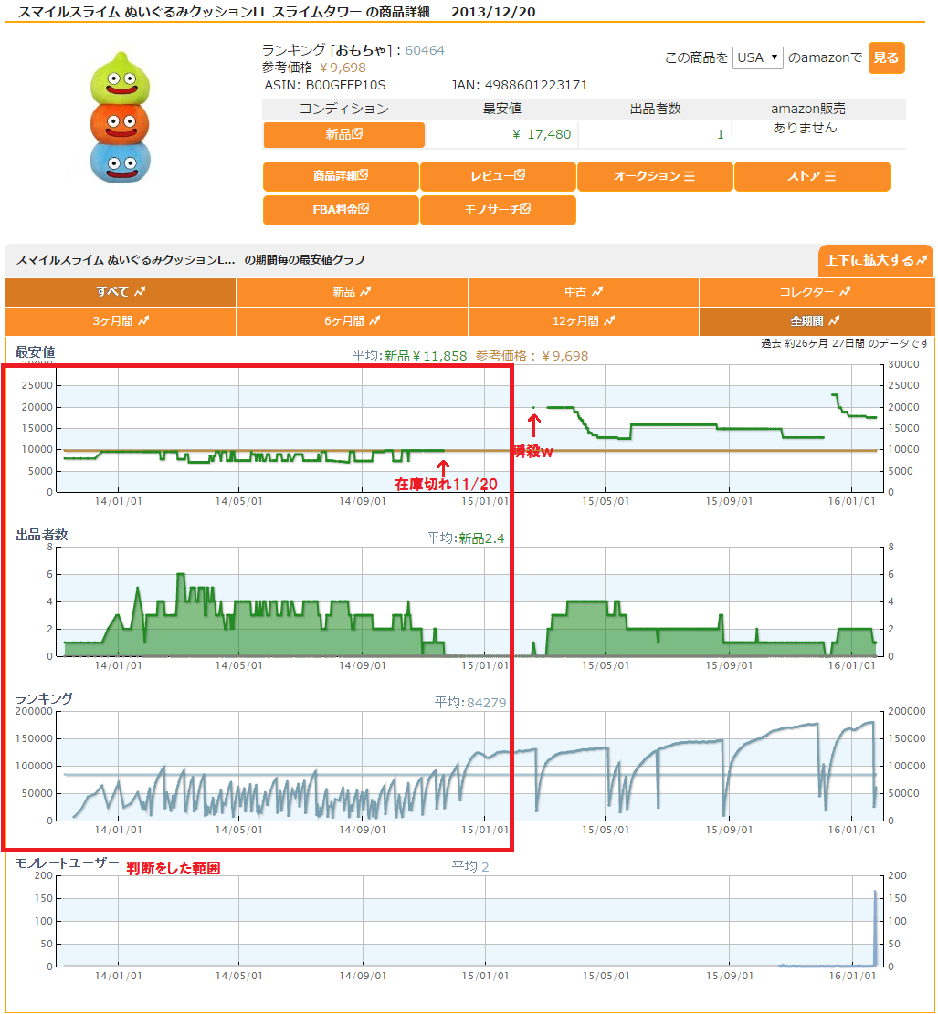Click the external-link icon on 商品詳細
The image size is (938, 1014).
click(364, 174)
